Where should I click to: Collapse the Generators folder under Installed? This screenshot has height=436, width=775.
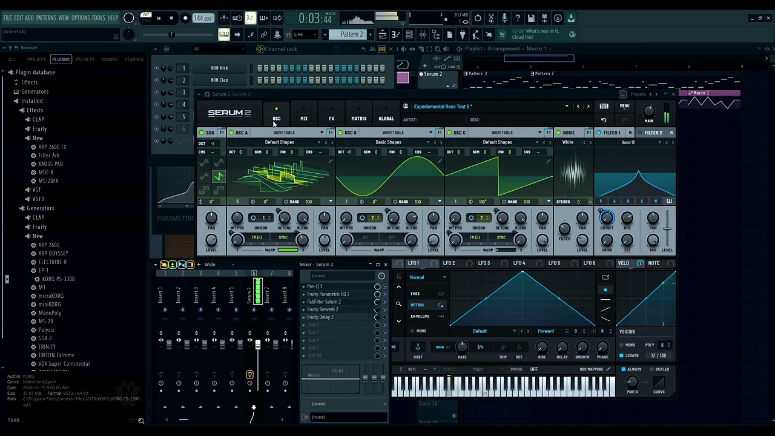tap(22, 208)
